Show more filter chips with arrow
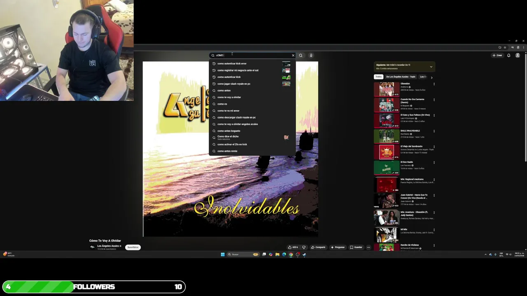 (x=431, y=77)
